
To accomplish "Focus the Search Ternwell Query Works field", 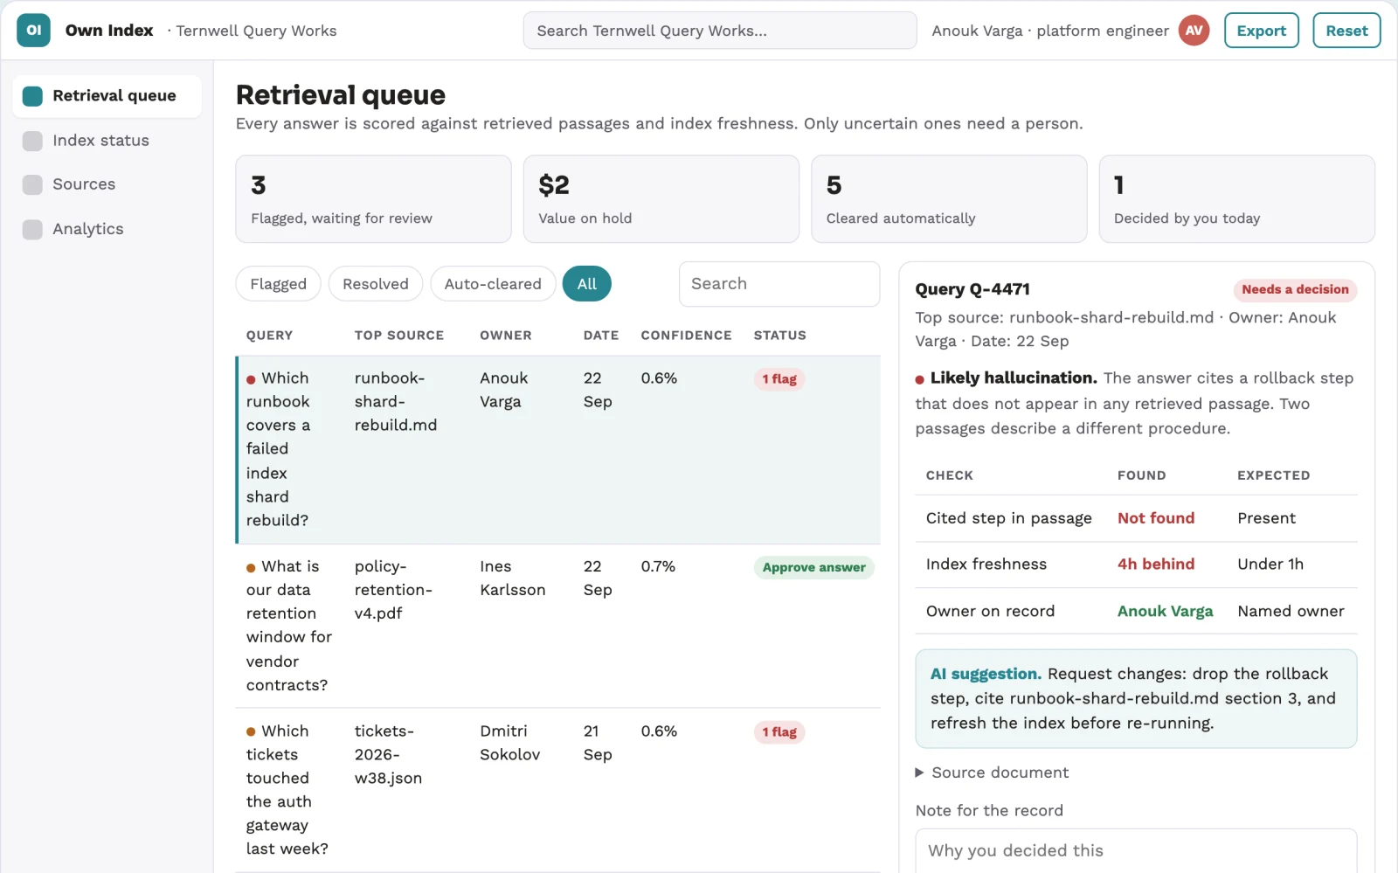I will tap(720, 31).
